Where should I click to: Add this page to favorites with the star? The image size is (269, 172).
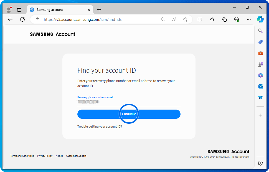(x=185, y=19)
